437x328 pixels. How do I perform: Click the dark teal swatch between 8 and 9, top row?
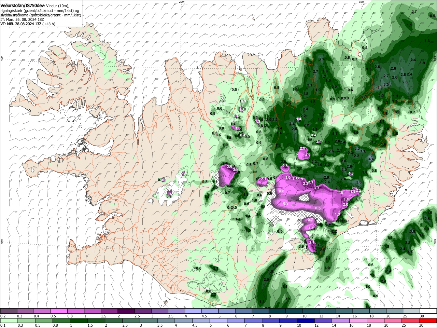pos(277,311)
